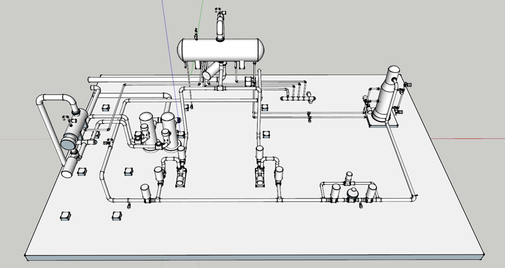Select the angled nozzle beneath the horizontal vessel
This screenshot has height=268, width=505.
213,71
